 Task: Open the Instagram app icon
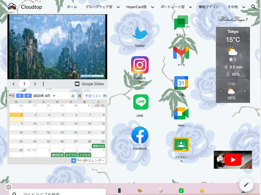click(140, 65)
